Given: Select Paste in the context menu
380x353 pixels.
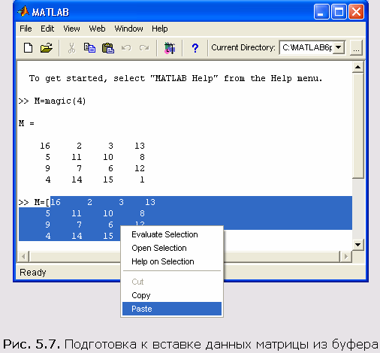Looking at the screenshot, I should [172, 309].
